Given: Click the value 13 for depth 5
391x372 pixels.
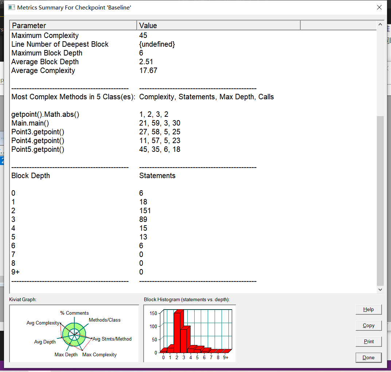Looking at the screenshot, I should (x=143, y=237).
